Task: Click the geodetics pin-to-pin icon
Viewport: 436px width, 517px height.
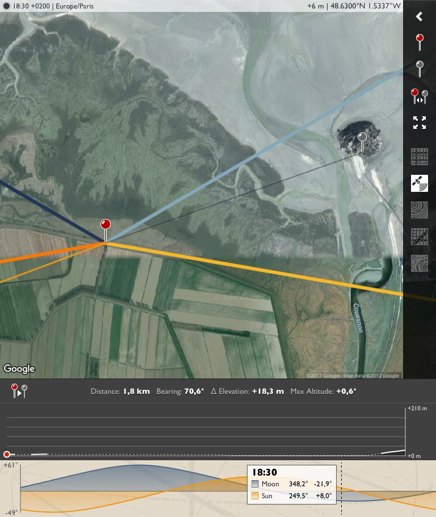Action: coord(19,391)
